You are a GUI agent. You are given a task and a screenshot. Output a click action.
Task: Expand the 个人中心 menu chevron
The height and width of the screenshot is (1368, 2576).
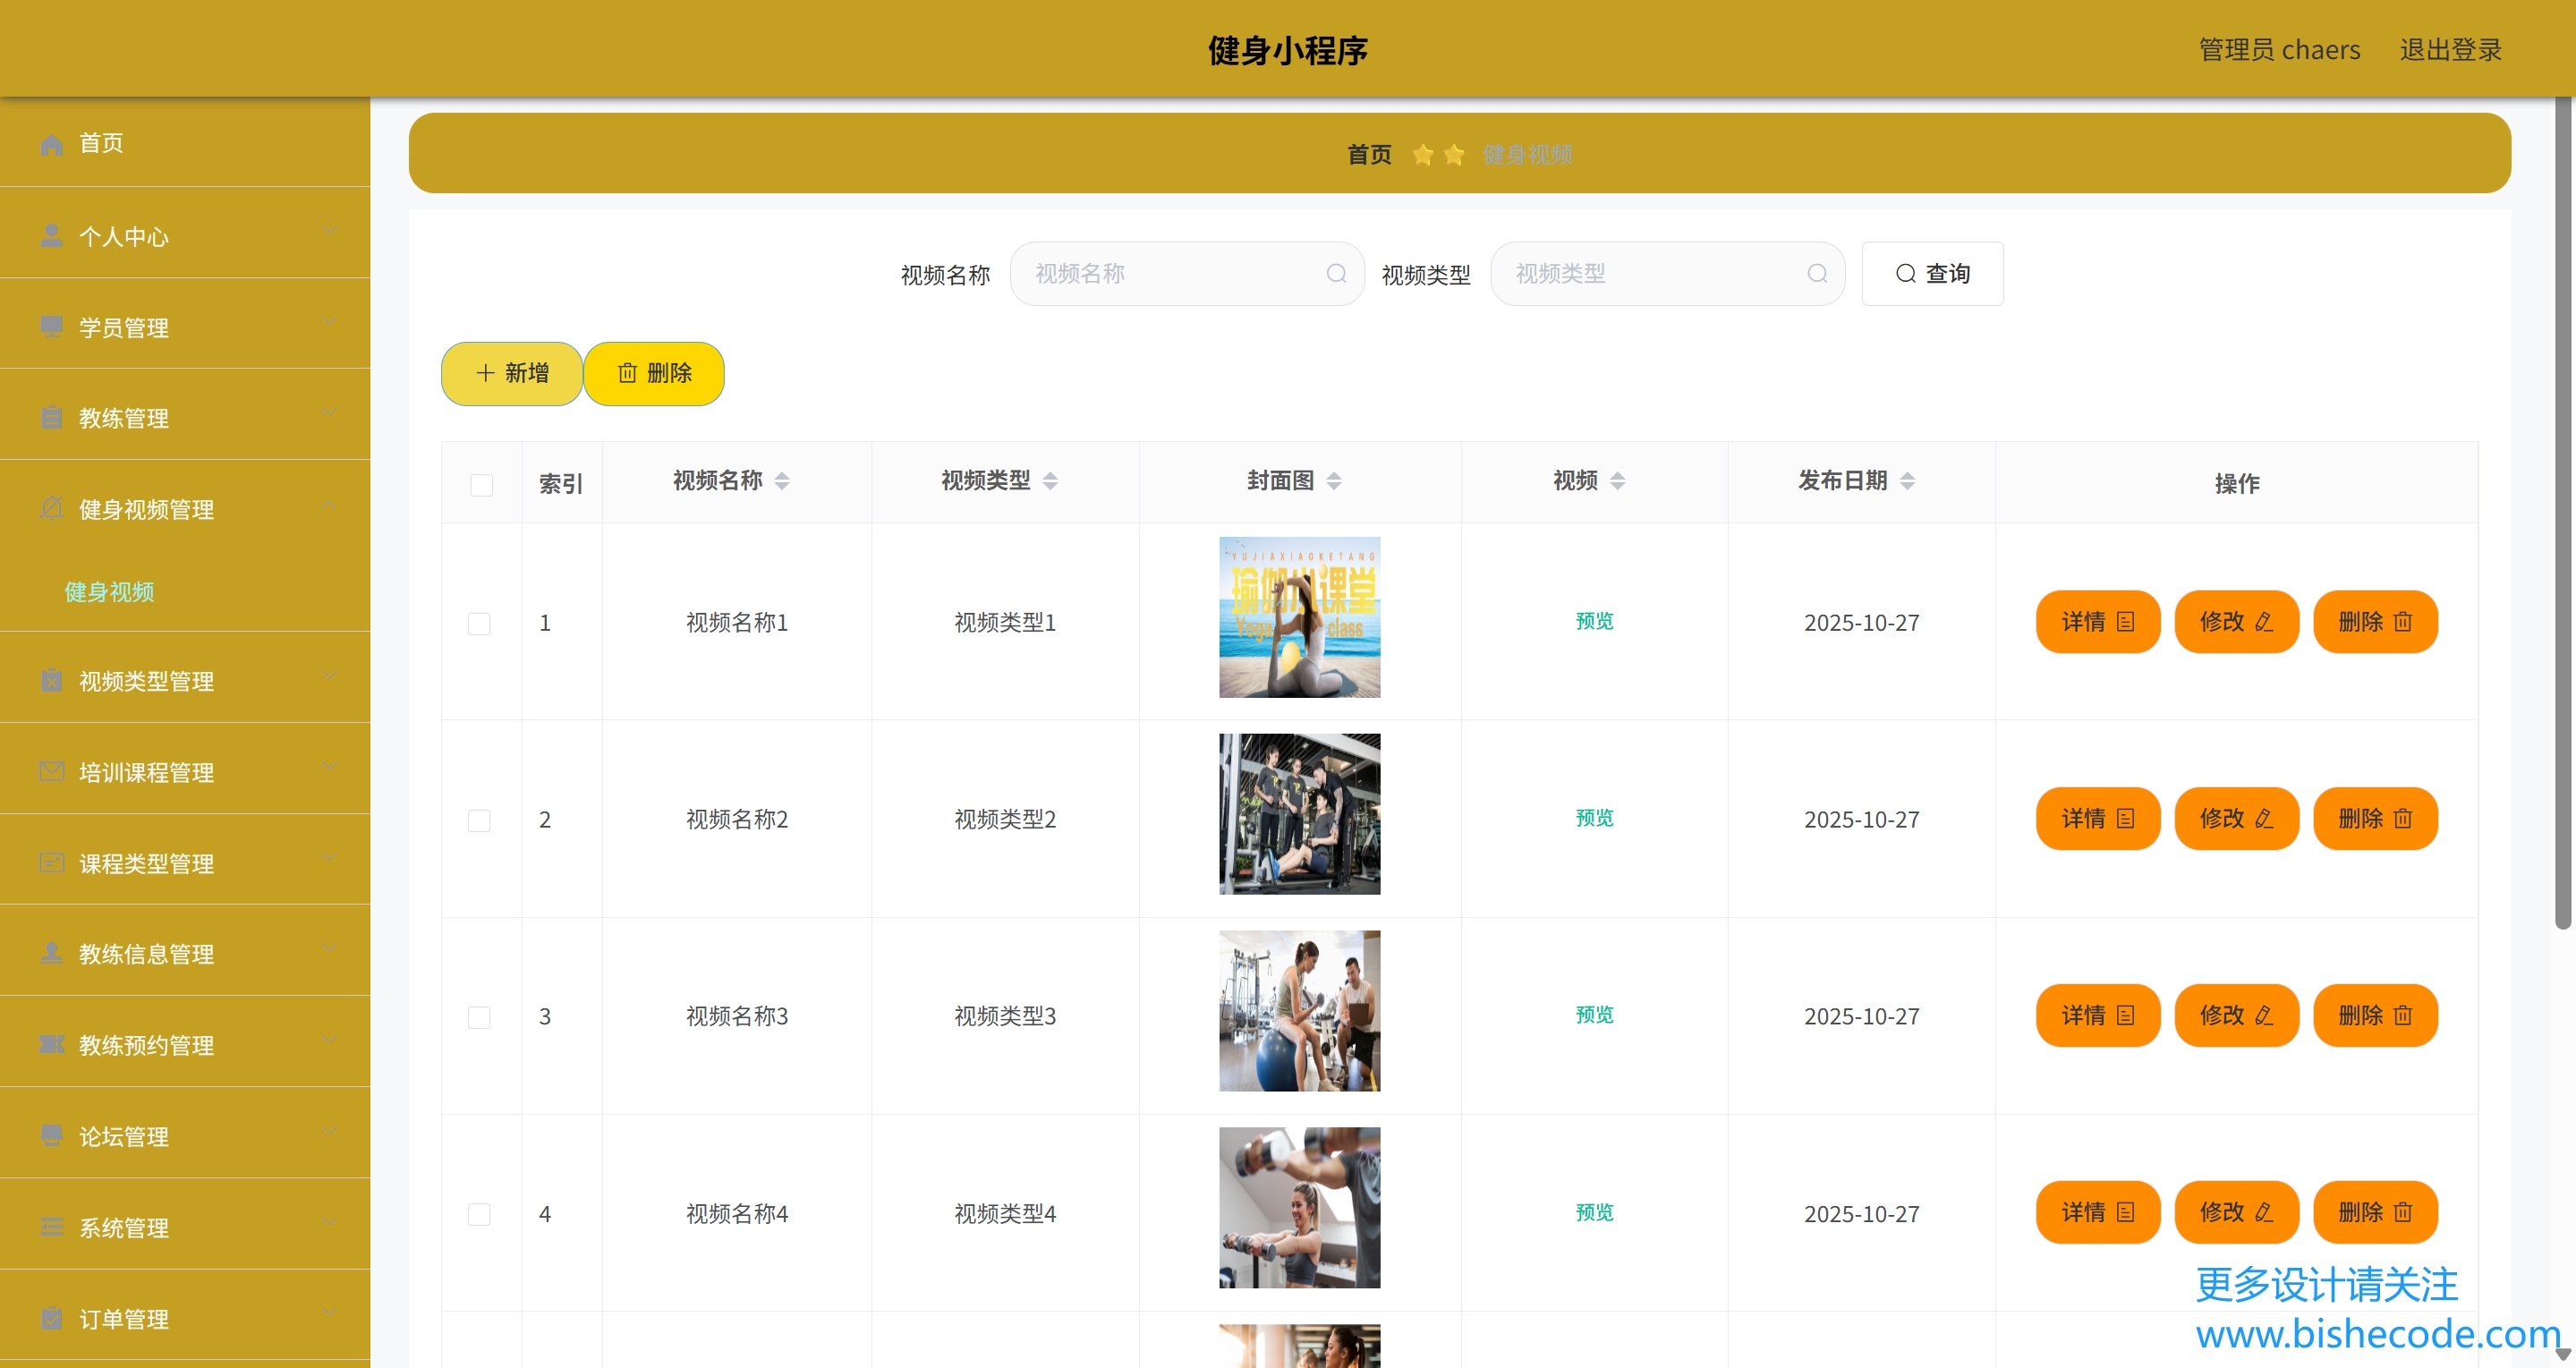(x=329, y=232)
